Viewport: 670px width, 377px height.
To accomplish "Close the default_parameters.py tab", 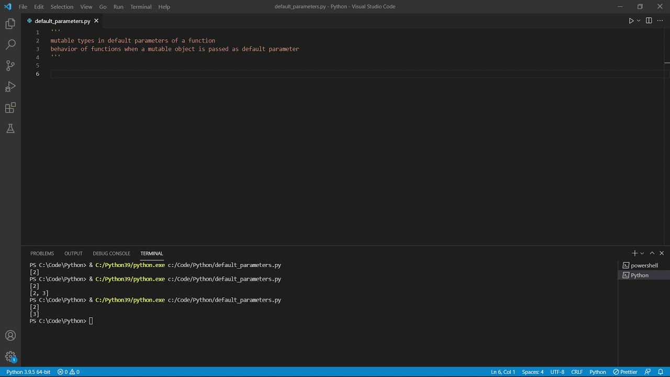I will [x=96, y=21].
